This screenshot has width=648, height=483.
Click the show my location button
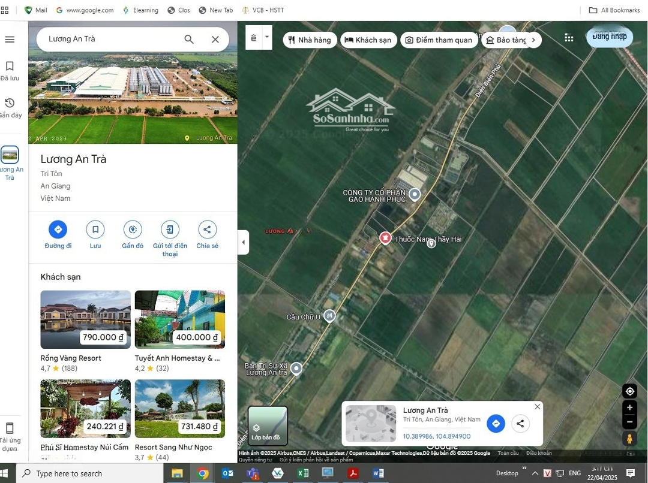[x=629, y=391]
